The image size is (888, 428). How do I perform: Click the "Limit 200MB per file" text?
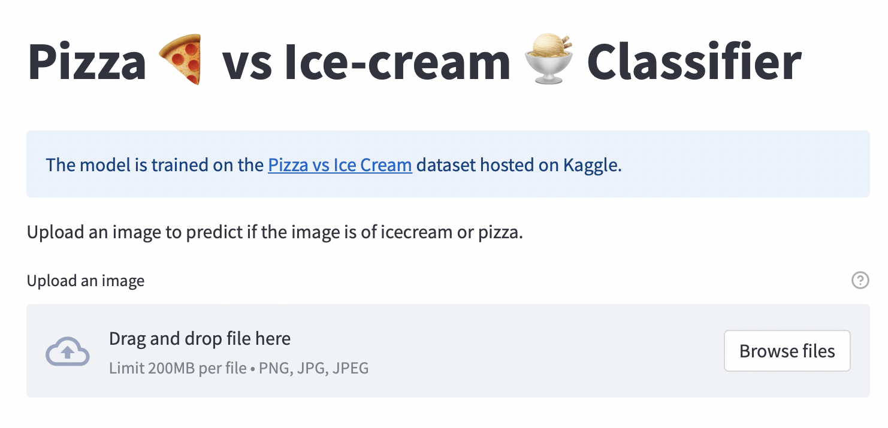[x=178, y=368]
